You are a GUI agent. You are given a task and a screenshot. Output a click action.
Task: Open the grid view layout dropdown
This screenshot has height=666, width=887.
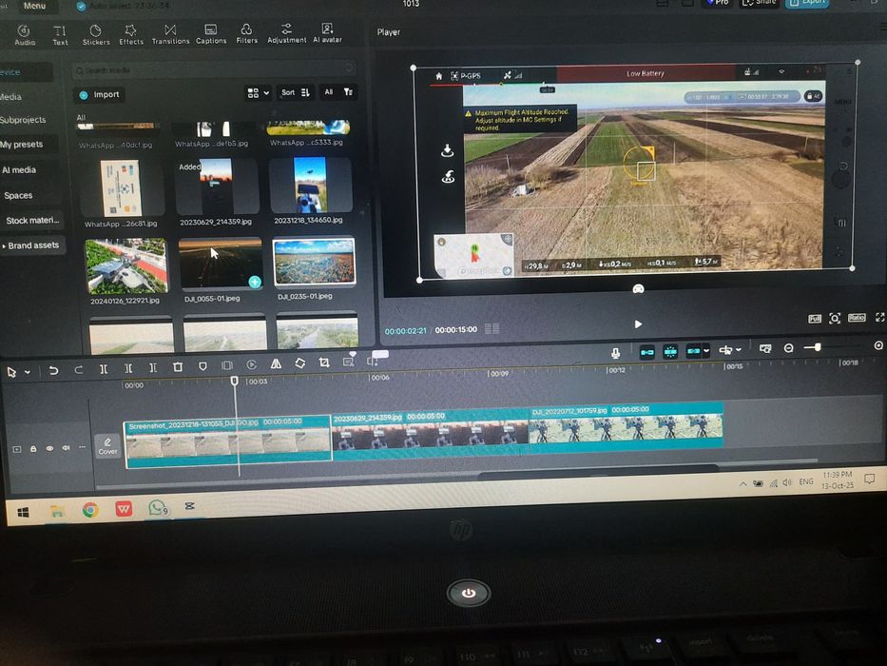(x=259, y=92)
